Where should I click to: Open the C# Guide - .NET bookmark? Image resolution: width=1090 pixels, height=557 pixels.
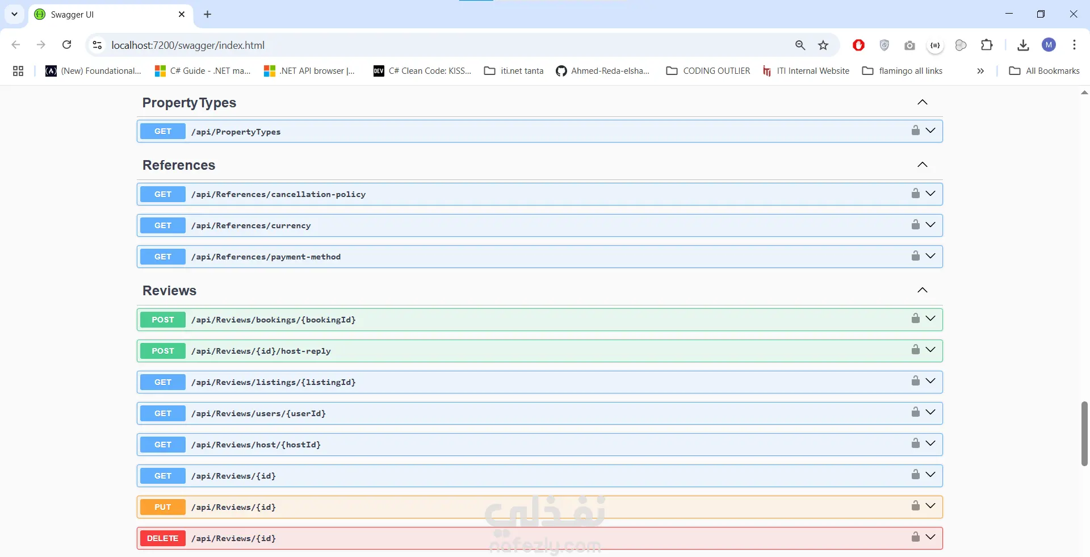[x=203, y=71]
